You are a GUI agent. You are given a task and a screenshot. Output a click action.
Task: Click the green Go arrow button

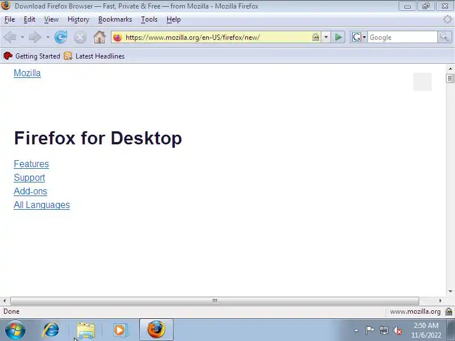[x=338, y=37]
